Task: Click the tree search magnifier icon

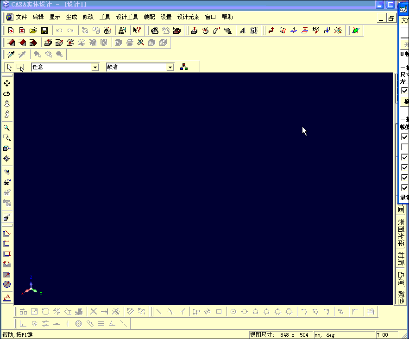Action: (122, 31)
